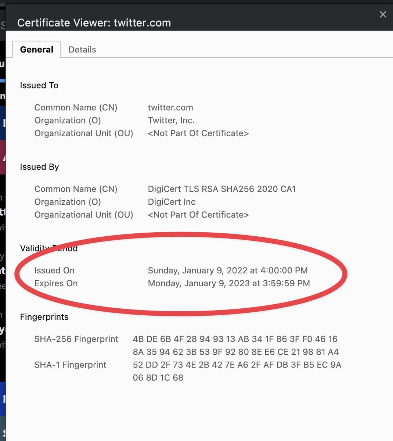The height and width of the screenshot is (441, 393).
Task: Click the SHA-1 Fingerprint label
Action: (70, 365)
